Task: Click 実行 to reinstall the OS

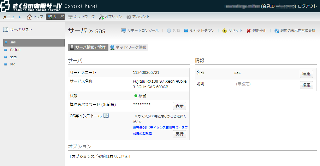Action: click(x=179, y=134)
